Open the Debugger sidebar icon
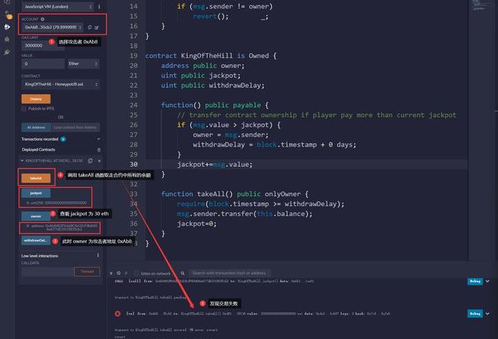This screenshot has width=498, height=339. 8,39
